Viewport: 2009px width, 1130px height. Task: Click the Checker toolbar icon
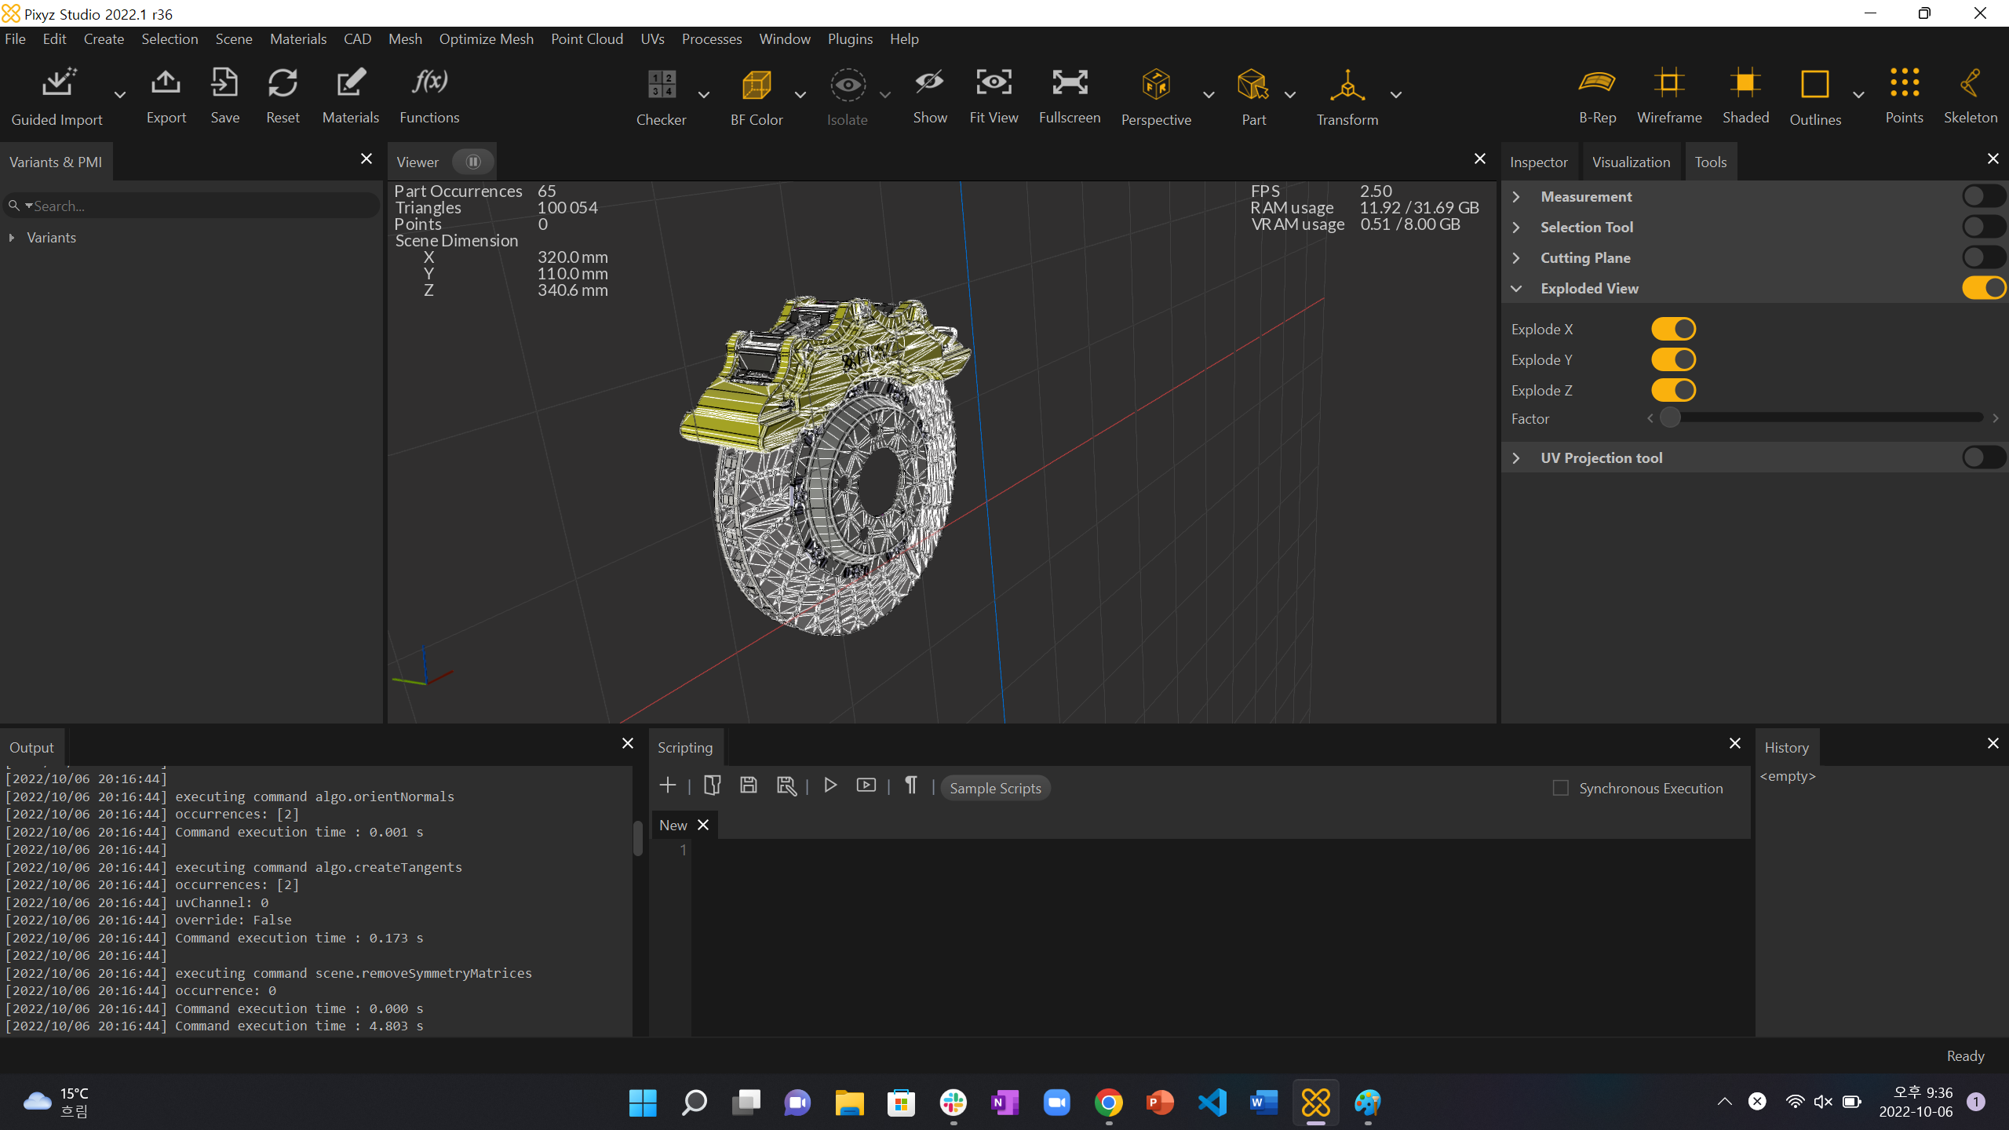click(x=662, y=85)
